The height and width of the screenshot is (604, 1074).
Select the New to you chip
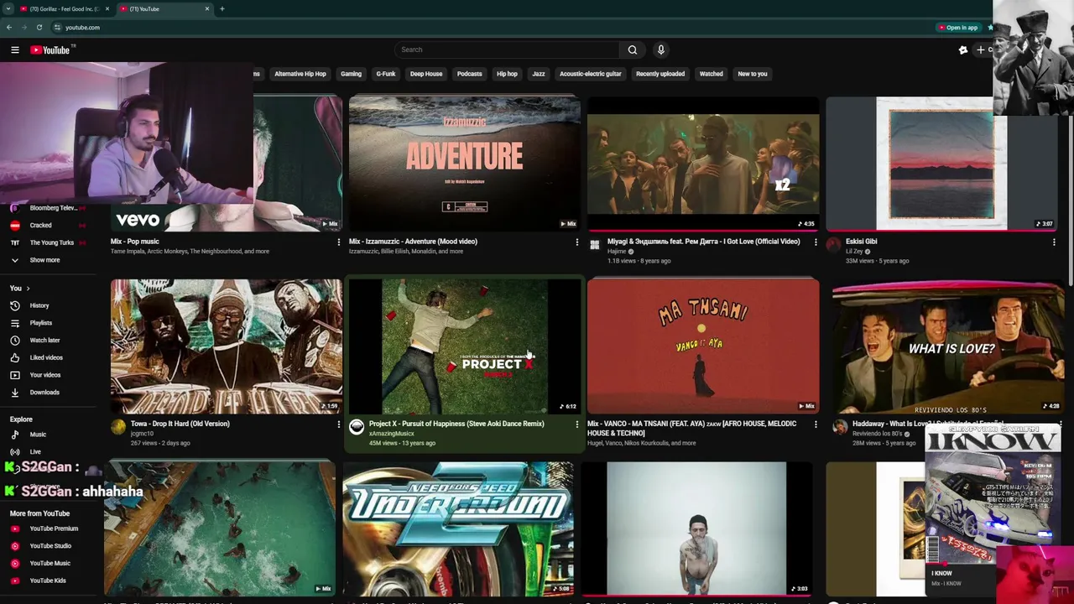pos(753,74)
